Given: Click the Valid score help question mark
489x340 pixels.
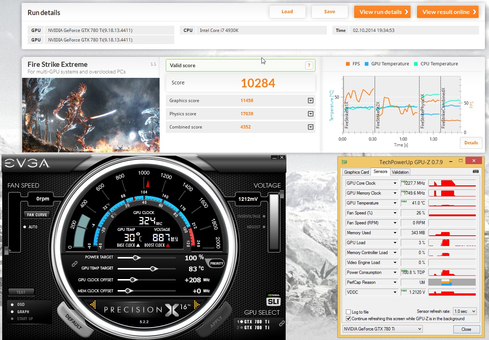Looking at the screenshot, I should coord(309,65).
